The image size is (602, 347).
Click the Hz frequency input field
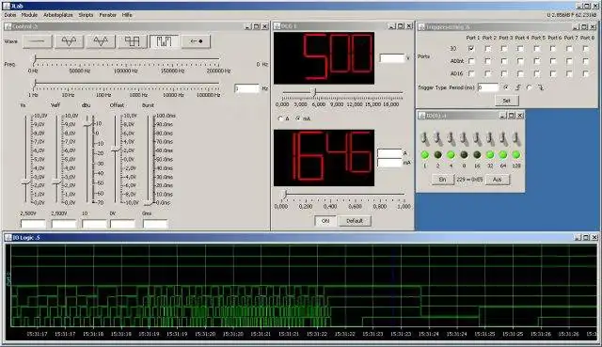(x=246, y=88)
